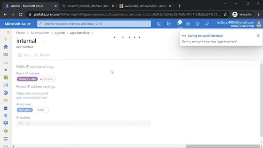Go to Home via the sidebar house icon
This screenshot has width=263, height=148.
[x=6, y=46]
